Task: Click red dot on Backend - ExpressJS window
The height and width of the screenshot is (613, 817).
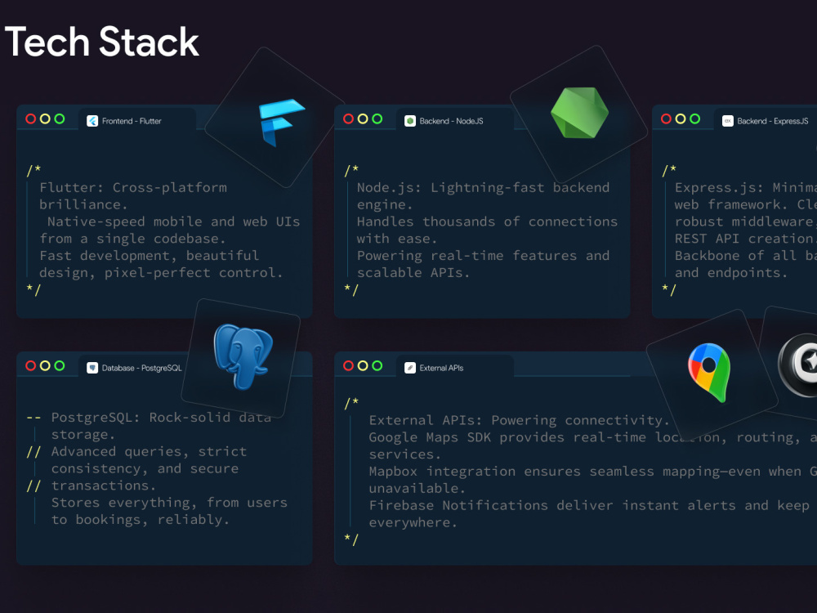Action: click(x=666, y=119)
